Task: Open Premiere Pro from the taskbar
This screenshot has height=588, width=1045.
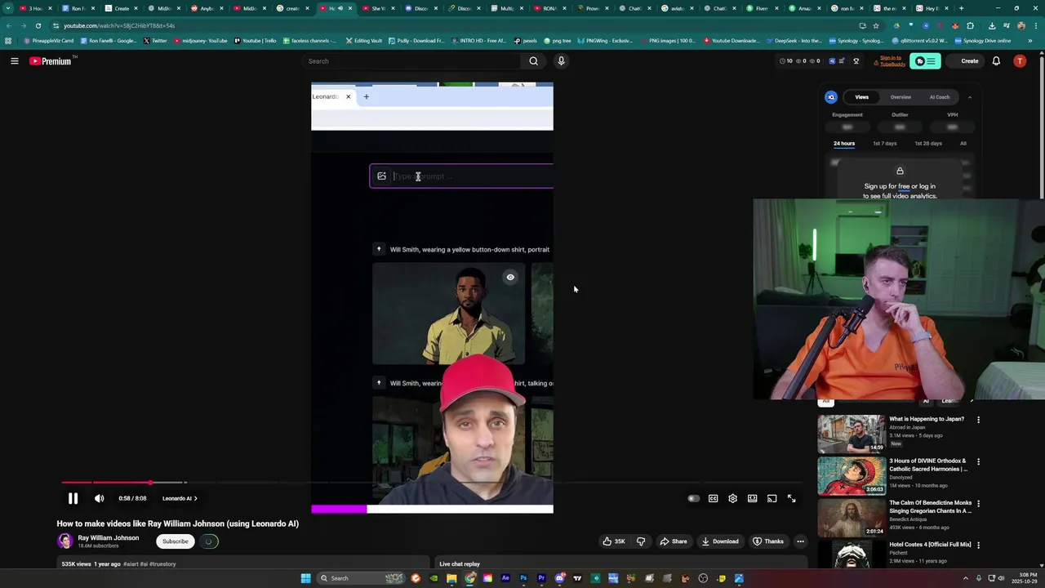Action: [x=541, y=578]
